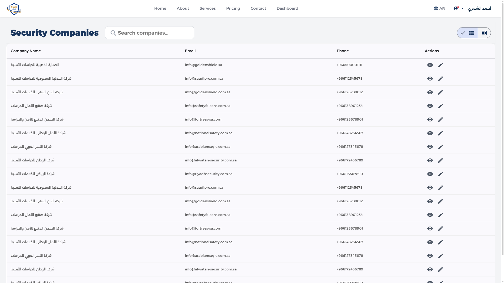This screenshot has height=283, width=504.
Task: Navigate to the Dashboard menu item
Action: 287,8
